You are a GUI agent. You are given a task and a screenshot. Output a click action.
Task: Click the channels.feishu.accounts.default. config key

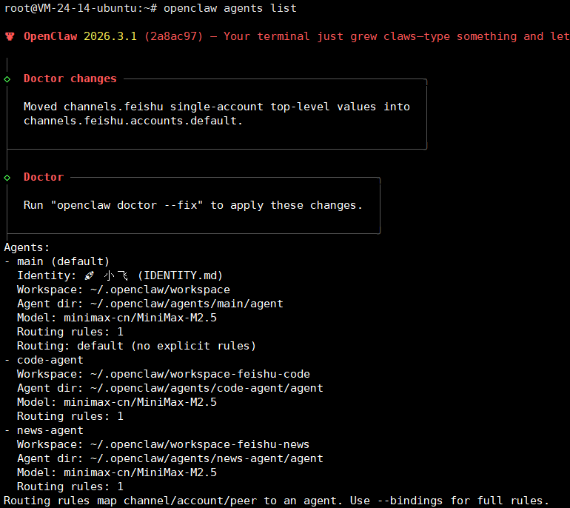(133, 121)
